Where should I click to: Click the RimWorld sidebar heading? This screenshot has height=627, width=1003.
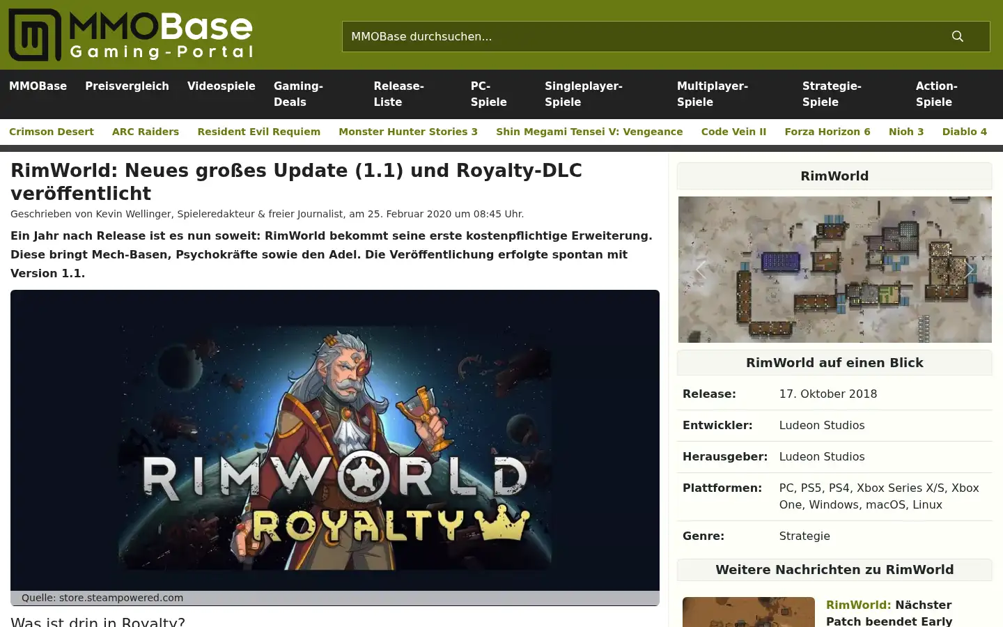(834, 176)
